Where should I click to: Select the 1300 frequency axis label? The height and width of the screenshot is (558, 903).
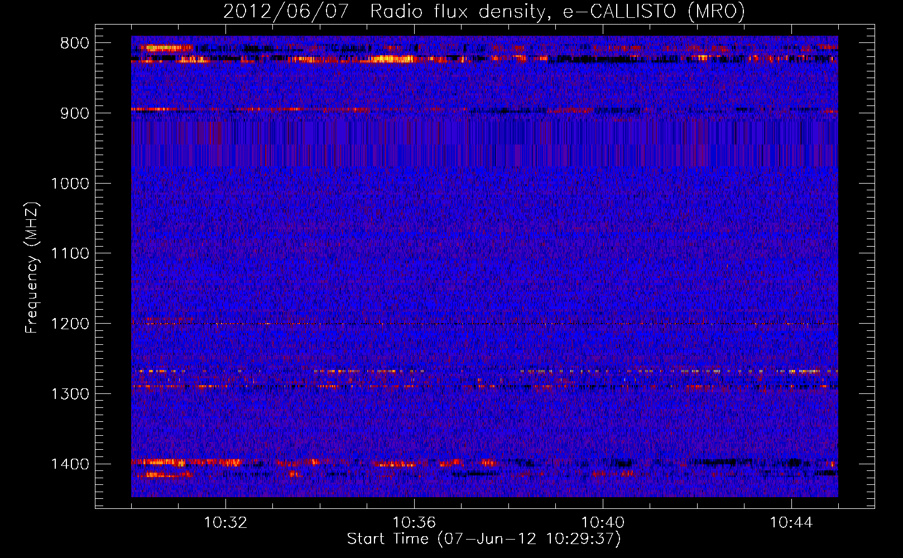(x=70, y=394)
